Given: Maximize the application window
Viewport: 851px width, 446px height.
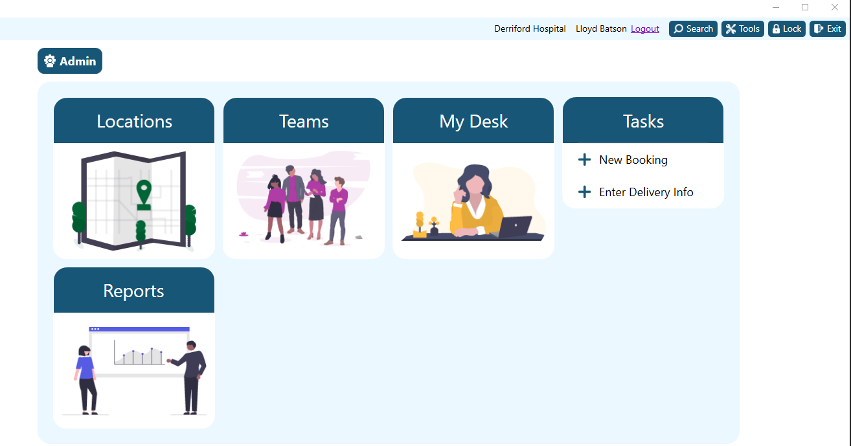Looking at the screenshot, I should [x=805, y=7].
